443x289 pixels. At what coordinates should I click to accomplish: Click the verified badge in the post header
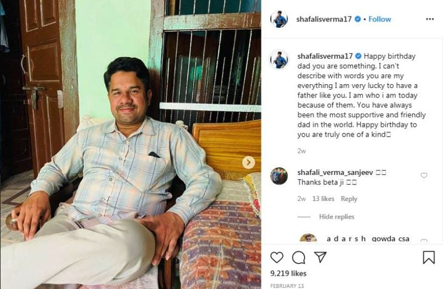coord(357,19)
